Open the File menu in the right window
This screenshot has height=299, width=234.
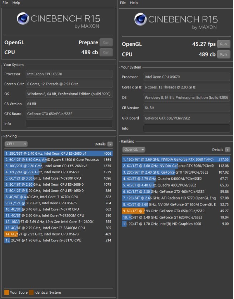pos(123,3)
